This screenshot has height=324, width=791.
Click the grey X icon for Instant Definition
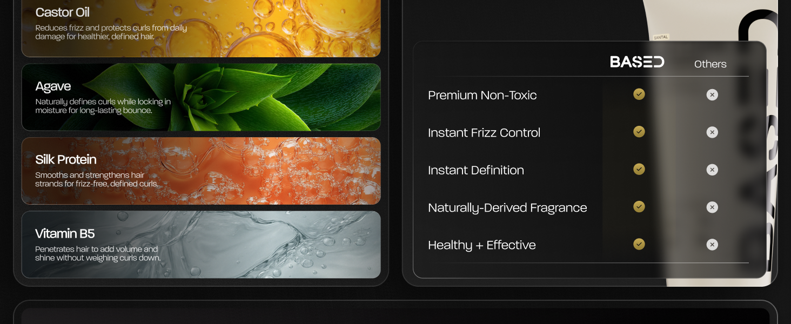click(x=712, y=170)
